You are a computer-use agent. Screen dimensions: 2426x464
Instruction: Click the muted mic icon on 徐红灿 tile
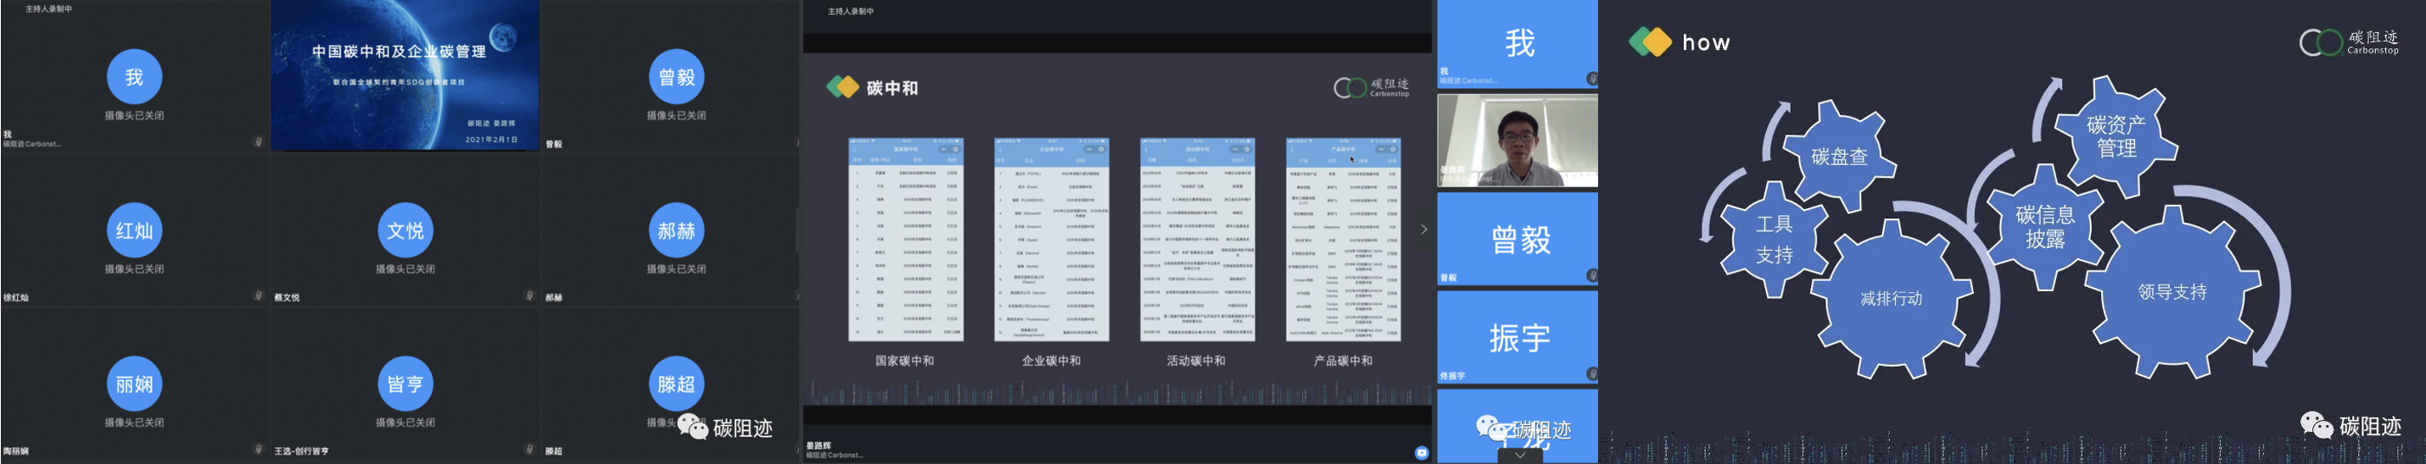point(258,296)
